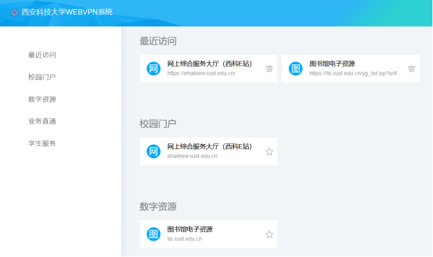Open 图书馆电子资源 title in 最近访问

332,64
